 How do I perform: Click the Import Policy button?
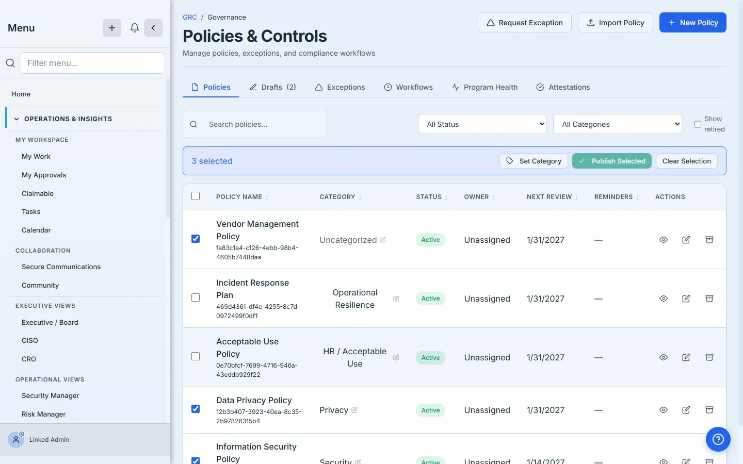616,23
